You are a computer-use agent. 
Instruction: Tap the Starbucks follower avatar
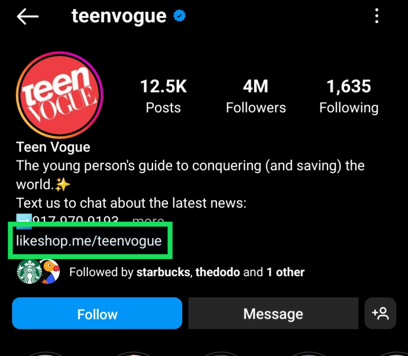(29, 271)
